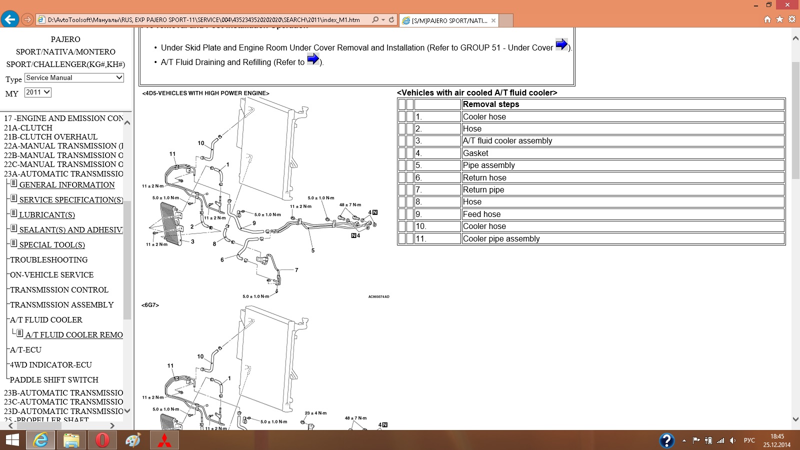Expand the TRANSMISSION ASSEMBLY tree node

click(x=61, y=305)
